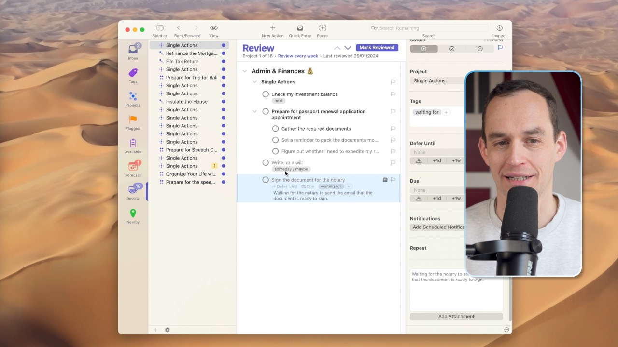The image size is (618, 347).
Task: Add one week to Due date
Action: pos(456,199)
